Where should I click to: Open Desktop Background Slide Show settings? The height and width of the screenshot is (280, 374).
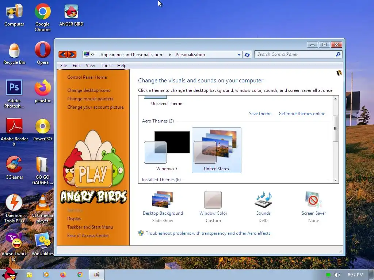point(163,207)
